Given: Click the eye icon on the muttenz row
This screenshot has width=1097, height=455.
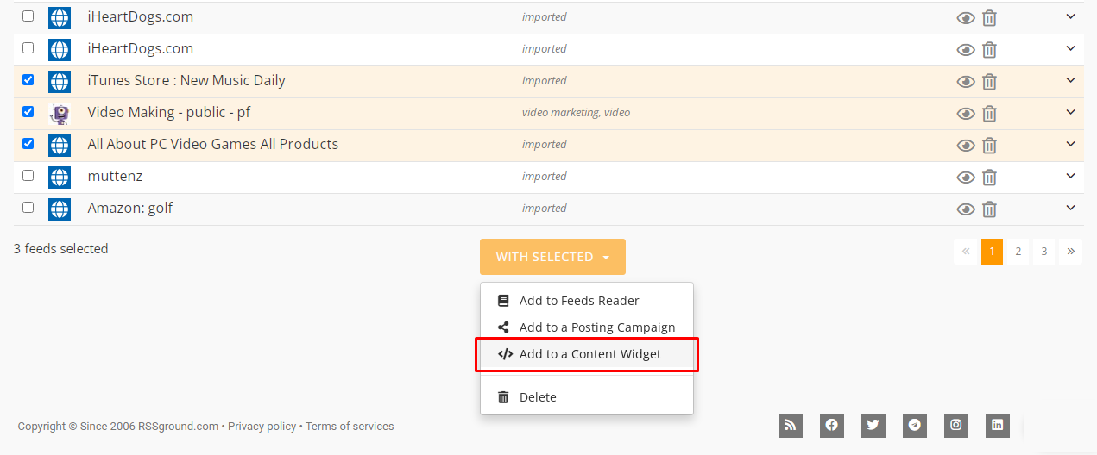Looking at the screenshot, I should [966, 178].
